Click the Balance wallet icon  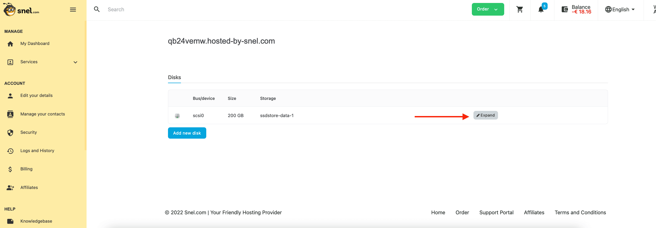click(565, 10)
